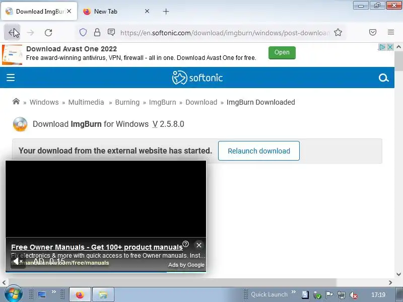Image resolution: width=403 pixels, height=302 pixels.
Task: Click the Softonic logo
Action: [197, 78]
